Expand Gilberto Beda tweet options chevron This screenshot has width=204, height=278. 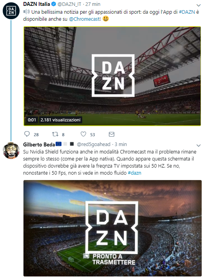coord(199,146)
